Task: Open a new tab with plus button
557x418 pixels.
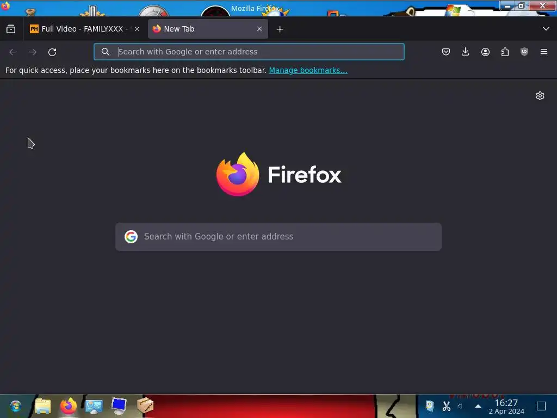Action: pyautogui.click(x=280, y=29)
